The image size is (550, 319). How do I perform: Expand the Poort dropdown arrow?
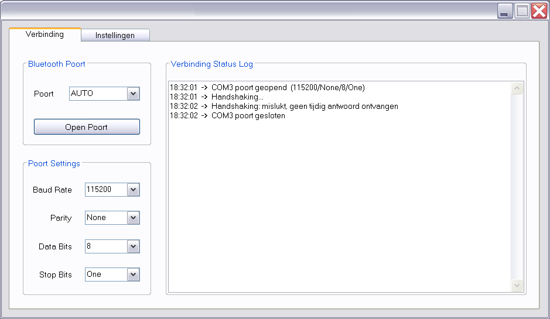[x=134, y=94]
